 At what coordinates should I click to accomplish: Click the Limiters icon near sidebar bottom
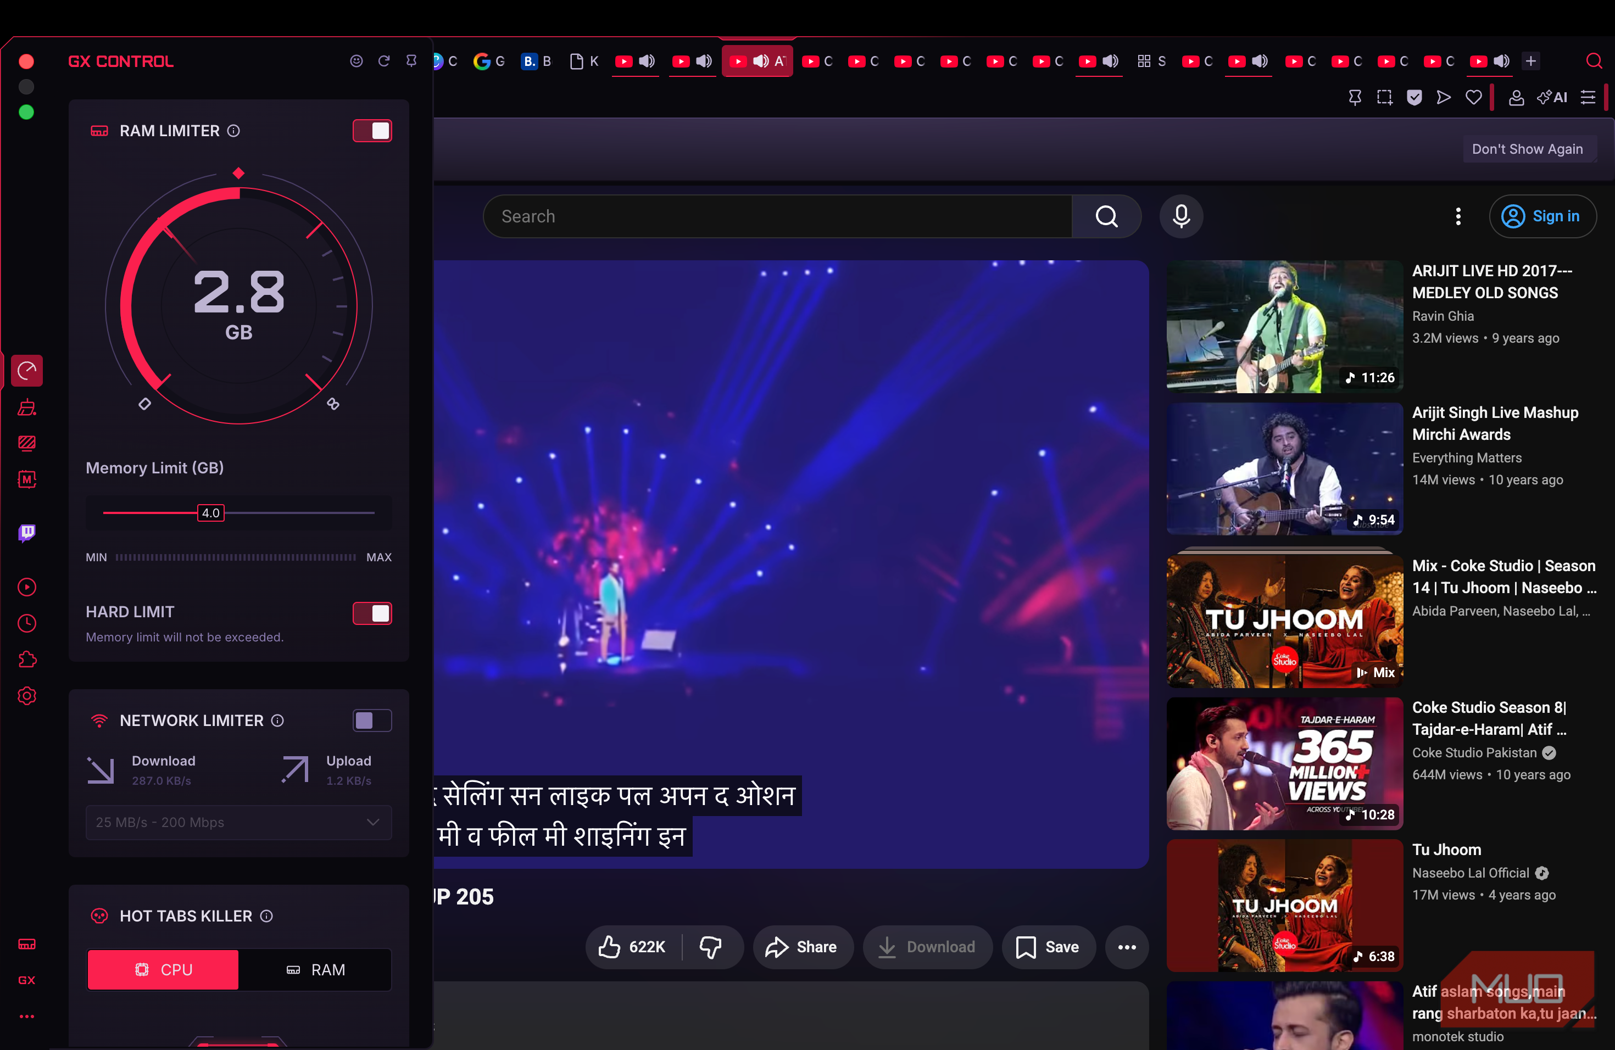[27, 944]
